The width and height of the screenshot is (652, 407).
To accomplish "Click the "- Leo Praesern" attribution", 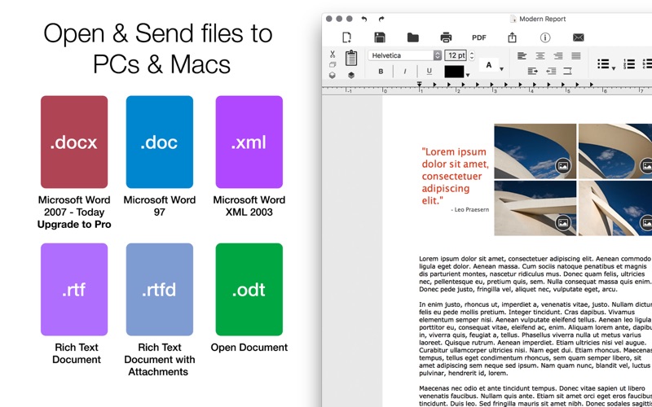I will click(x=470, y=210).
